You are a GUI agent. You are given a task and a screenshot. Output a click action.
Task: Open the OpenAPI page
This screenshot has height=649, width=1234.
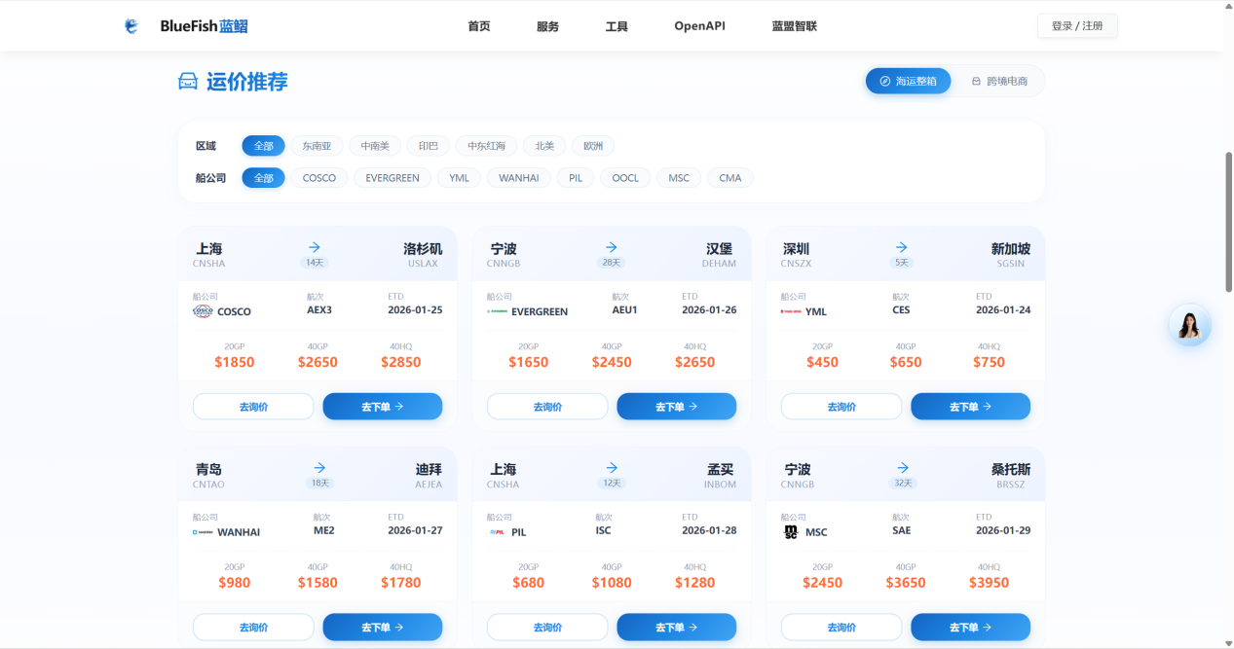pos(699,25)
